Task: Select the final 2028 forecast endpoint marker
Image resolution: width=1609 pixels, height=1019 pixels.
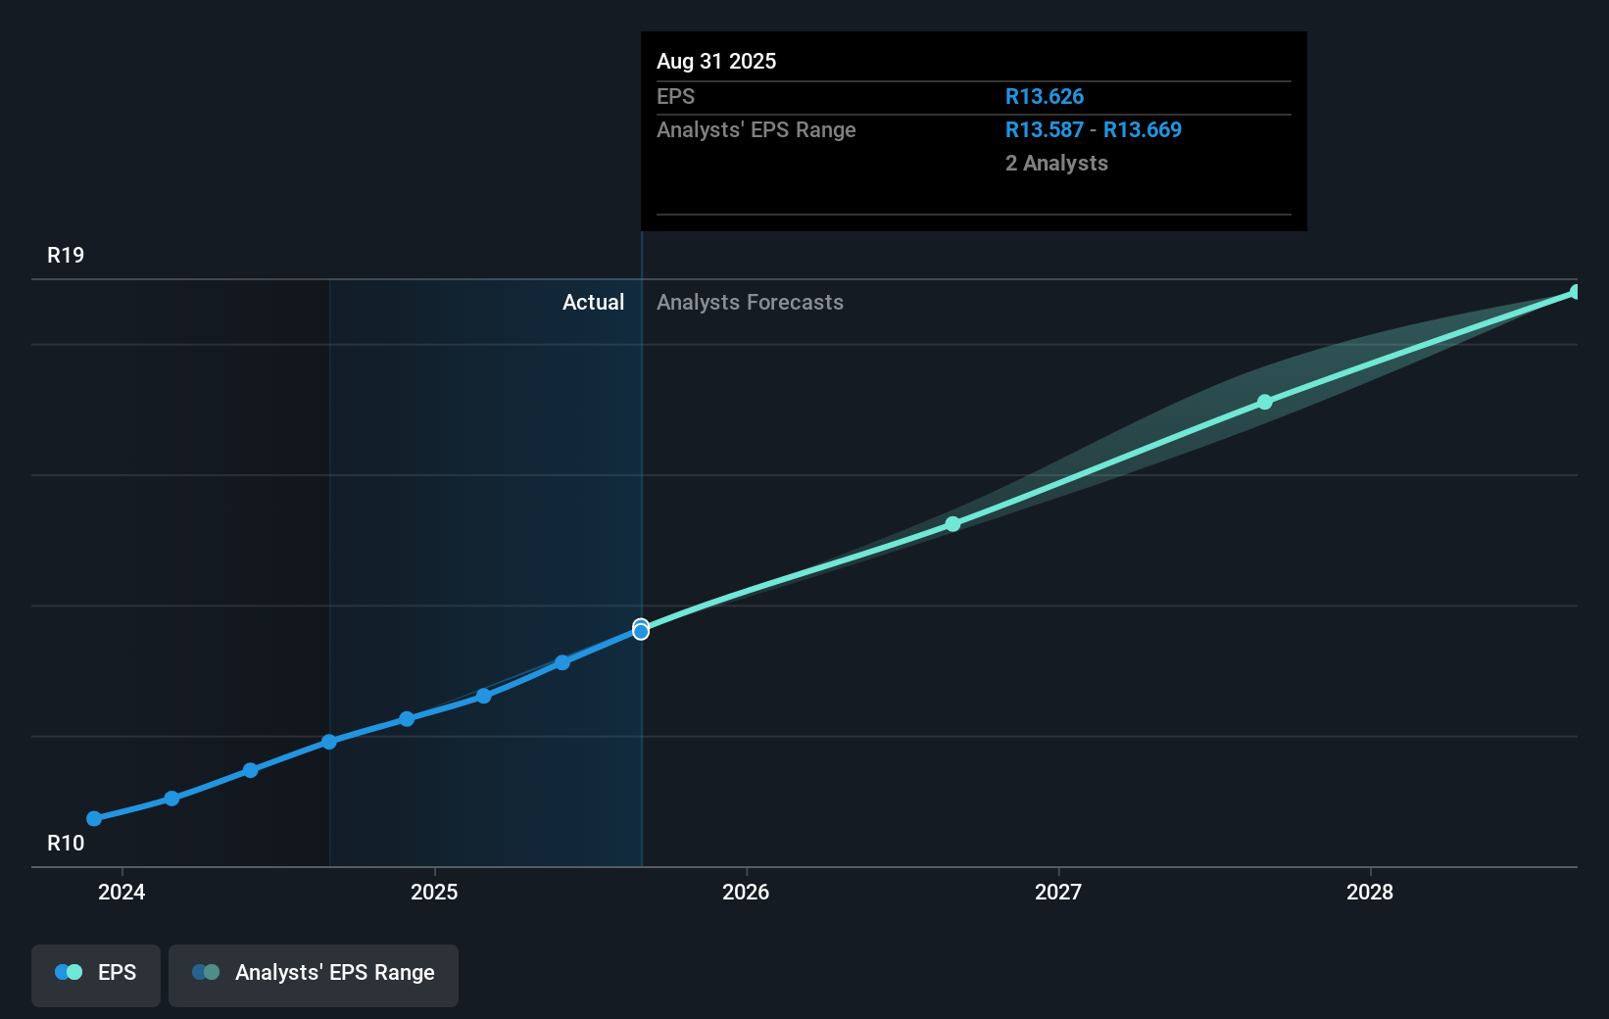Action: (1576, 292)
